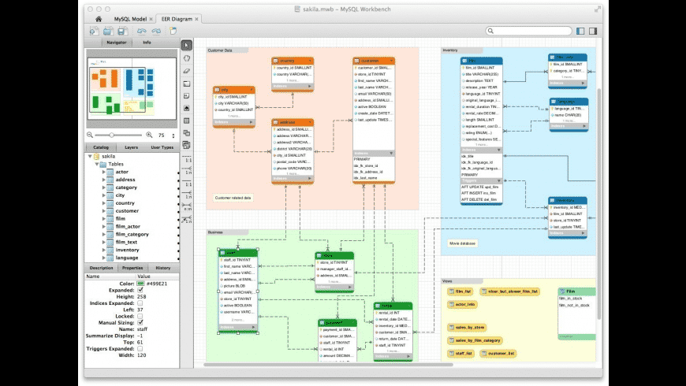Viewport: 686px width, 386px height.
Task: Check the Triggers Expanded checkbox
Action: click(x=140, y=349)
